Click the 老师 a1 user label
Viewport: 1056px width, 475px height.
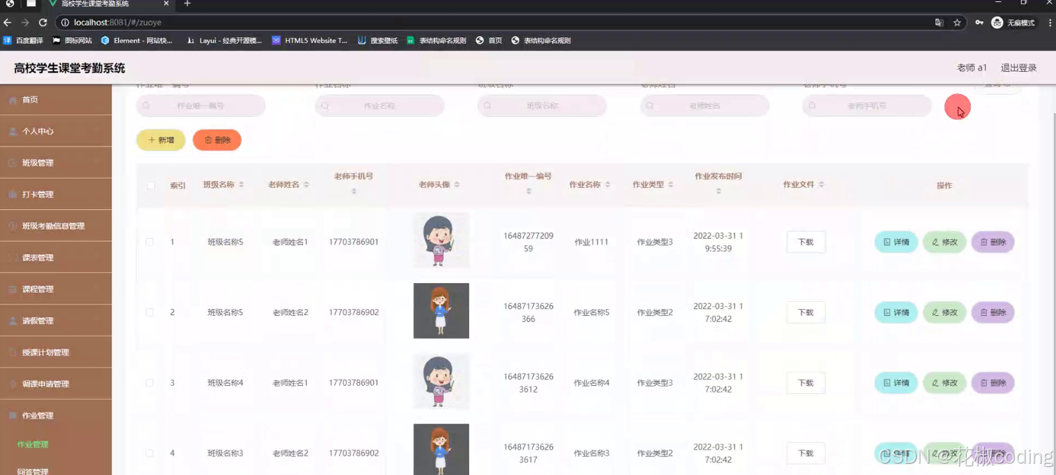[x=972, y=68]
